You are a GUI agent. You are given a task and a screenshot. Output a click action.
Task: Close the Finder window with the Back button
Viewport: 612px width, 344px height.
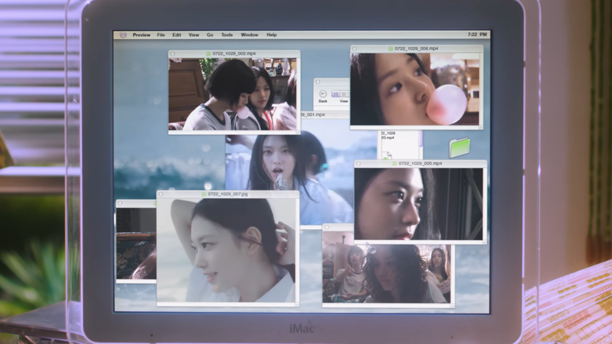[318, 82]
